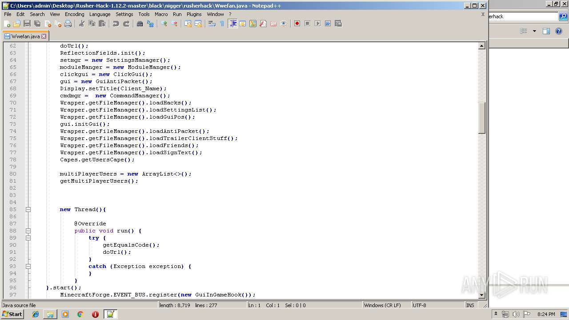
Task: Close the Wwefan.java tab
Action: pos(44,36)
